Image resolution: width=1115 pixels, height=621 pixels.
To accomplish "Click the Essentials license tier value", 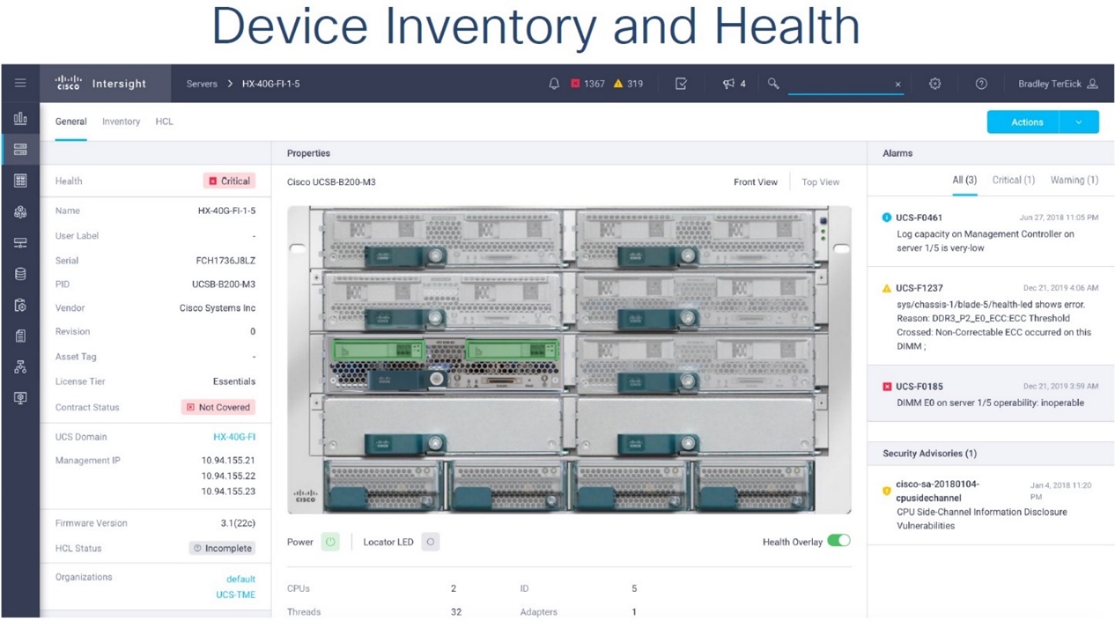I will click(x=234, y=381).
